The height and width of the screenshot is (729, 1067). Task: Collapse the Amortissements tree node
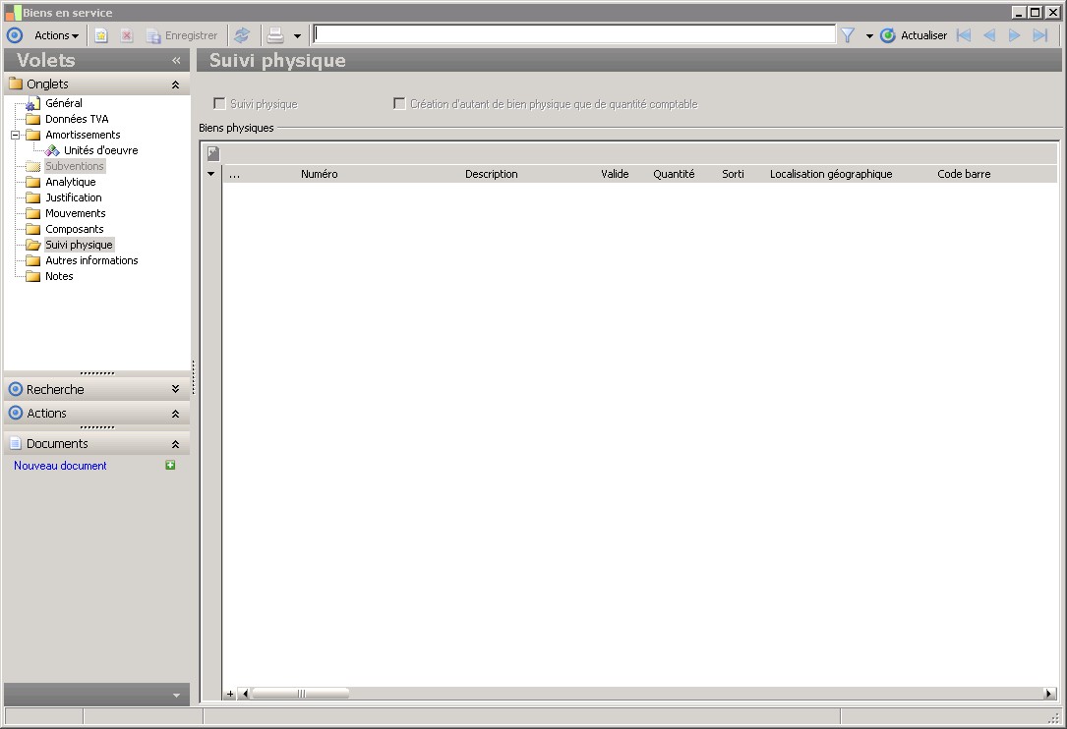[x=15, y=135]
